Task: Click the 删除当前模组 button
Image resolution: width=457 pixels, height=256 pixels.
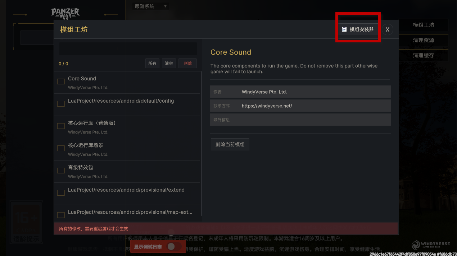Action: pyautogui.click(x=230, y=145)
